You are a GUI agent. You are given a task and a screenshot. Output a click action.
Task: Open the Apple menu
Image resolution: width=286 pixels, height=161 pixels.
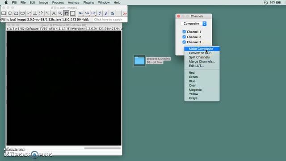(6, 3)
